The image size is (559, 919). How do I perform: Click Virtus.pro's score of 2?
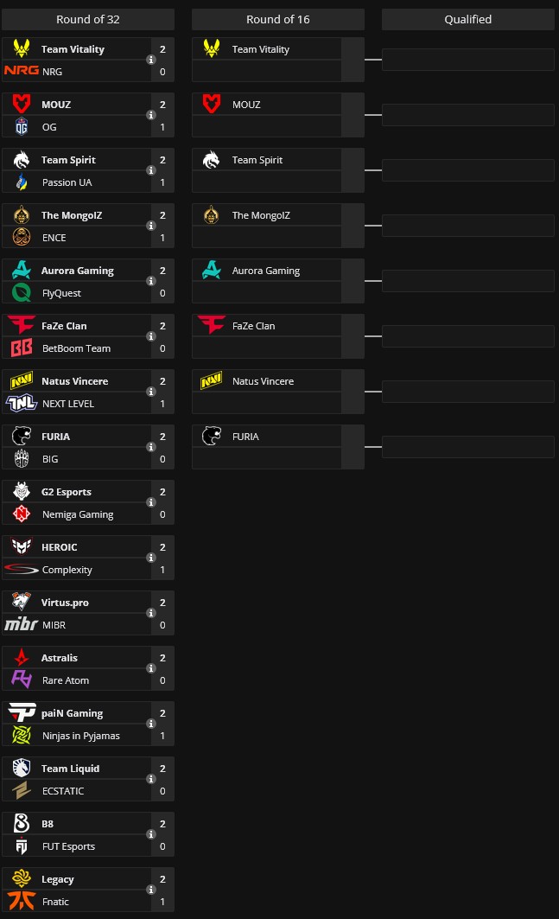[x=162, y=603]
